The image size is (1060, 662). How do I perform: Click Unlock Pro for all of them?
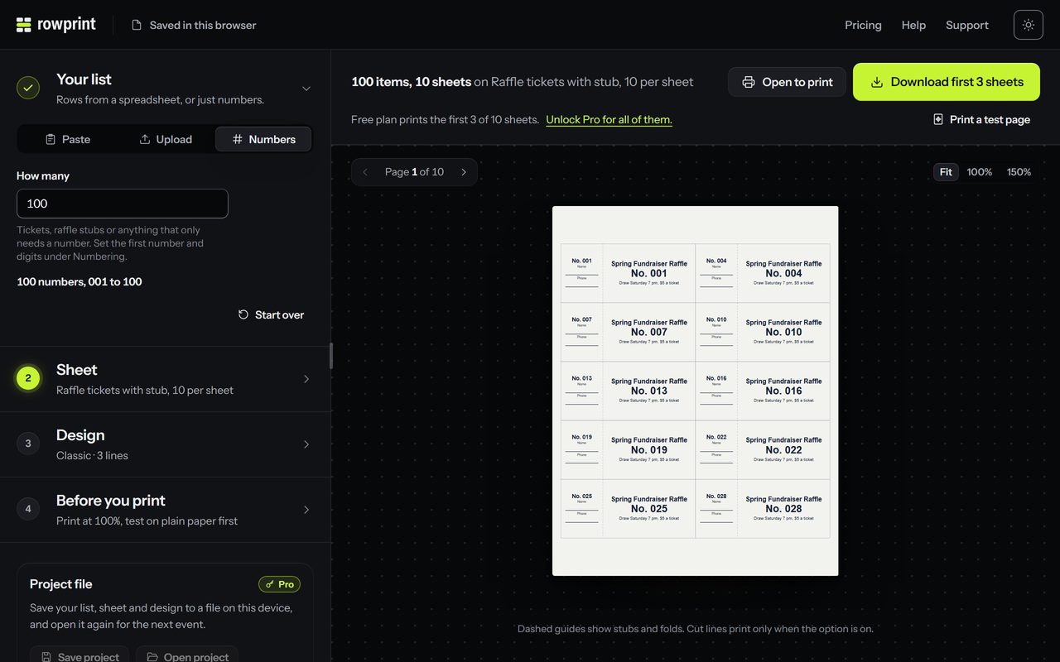(609, 119)
